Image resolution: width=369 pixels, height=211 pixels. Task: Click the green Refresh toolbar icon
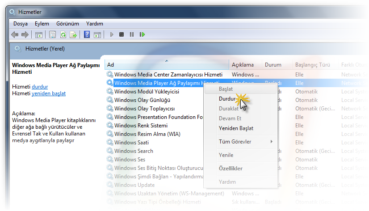point(63,34)
